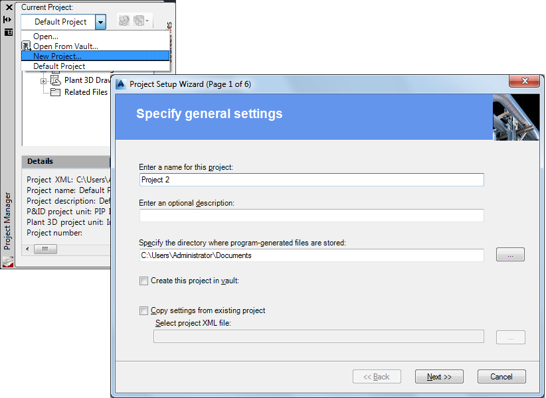Viewport: 546px width, 398px height.
Task: Select Open... in the project dropdown list
Action: 96,36
